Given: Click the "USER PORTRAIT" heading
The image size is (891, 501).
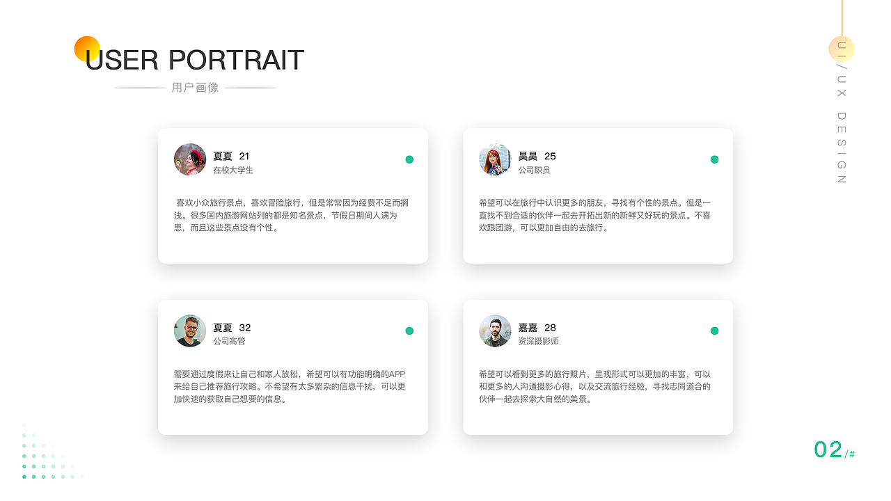Looking at the screenshot, I should pos(194,60).
